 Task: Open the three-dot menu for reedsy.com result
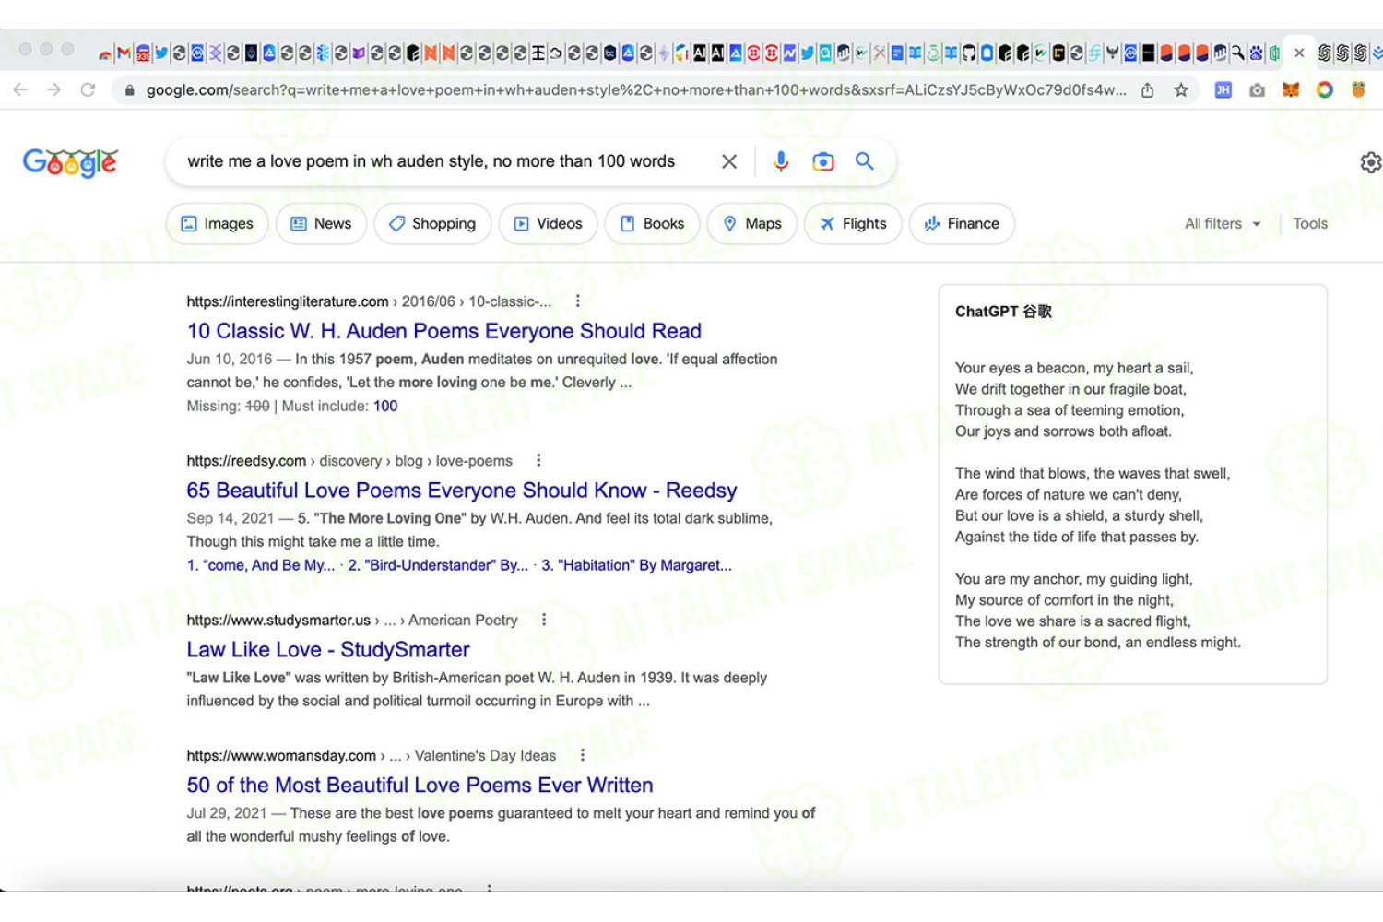coord(539,460)
